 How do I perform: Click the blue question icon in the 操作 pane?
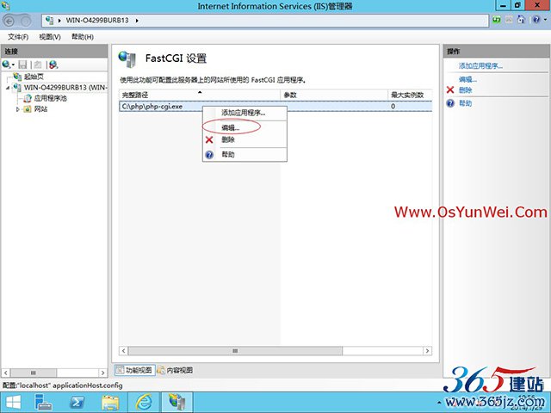click(x=450, y=103)
